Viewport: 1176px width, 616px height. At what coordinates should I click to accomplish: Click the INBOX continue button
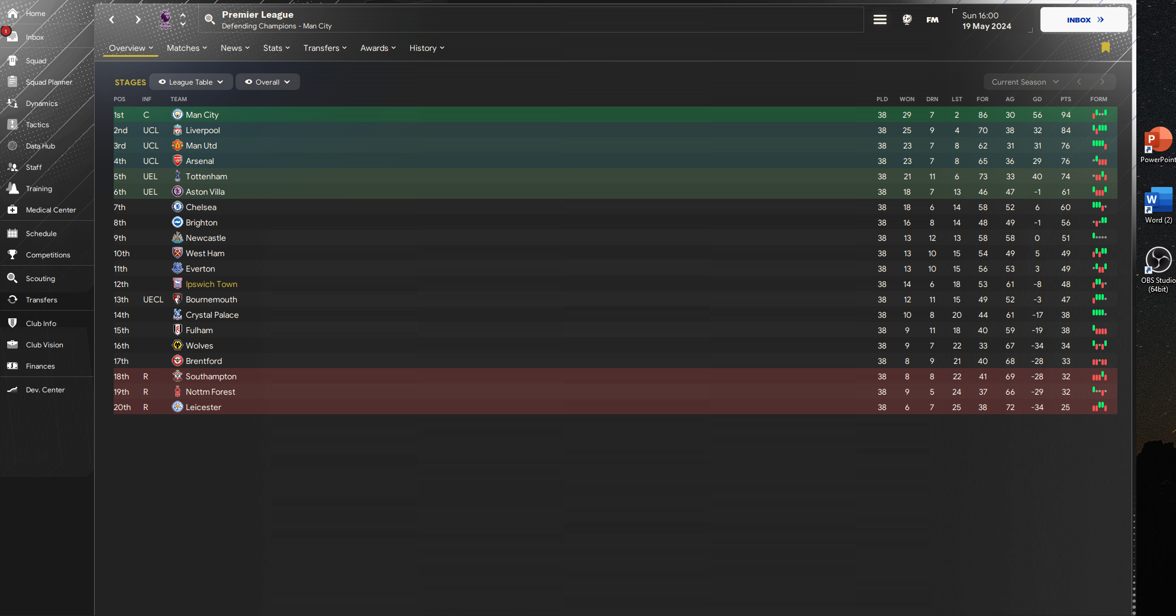tap(1084, 20)
